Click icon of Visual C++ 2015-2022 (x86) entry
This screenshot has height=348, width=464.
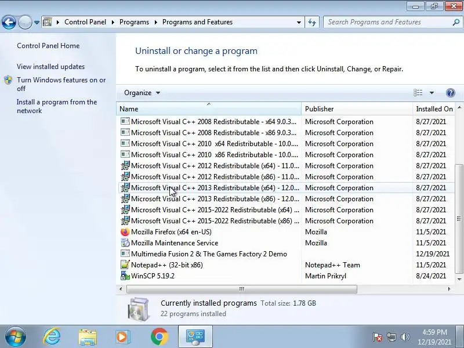coord(125,221)
